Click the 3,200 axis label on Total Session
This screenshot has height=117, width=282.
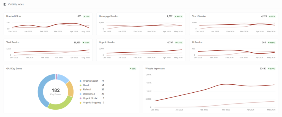pos(9,49)
